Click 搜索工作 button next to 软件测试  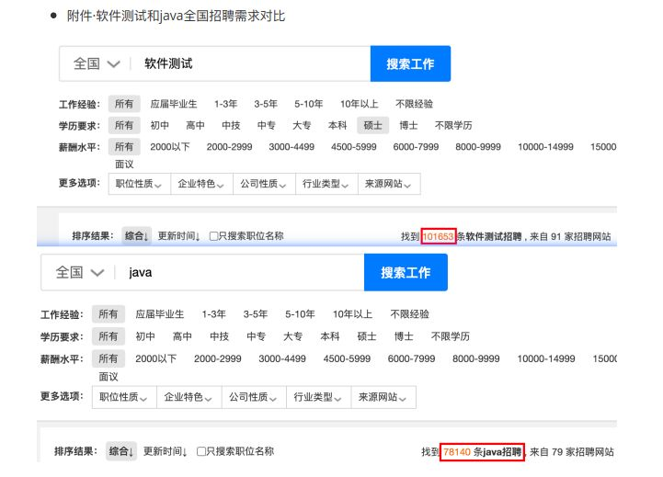point(410,63)
